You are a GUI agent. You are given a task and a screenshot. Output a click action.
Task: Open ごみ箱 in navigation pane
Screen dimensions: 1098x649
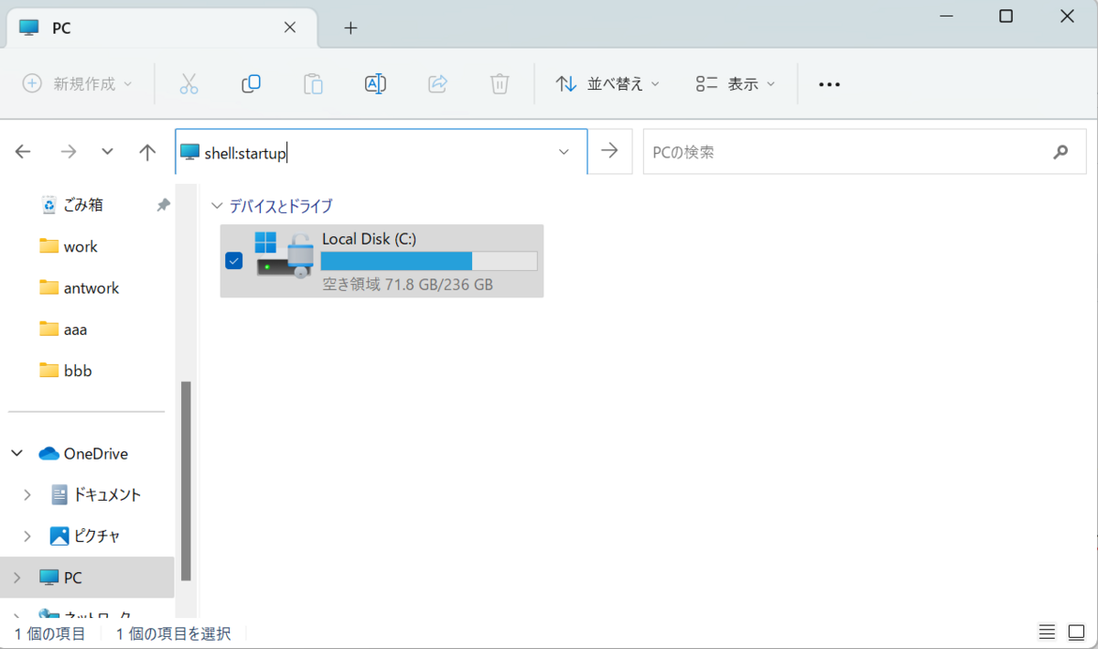pos(83,205)
